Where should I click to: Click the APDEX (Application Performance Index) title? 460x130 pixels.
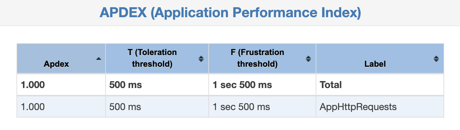point(230,13)
